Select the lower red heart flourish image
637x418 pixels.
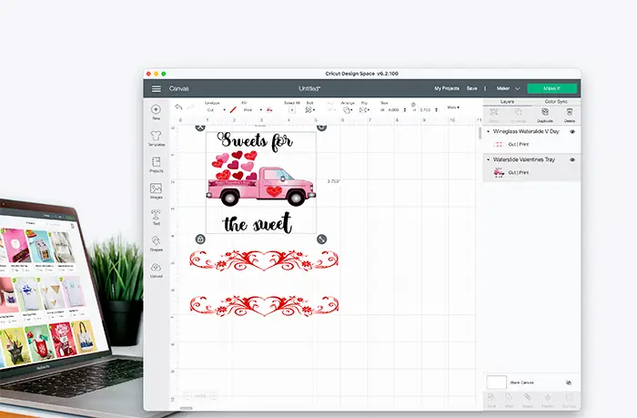[x=264, y=306]
